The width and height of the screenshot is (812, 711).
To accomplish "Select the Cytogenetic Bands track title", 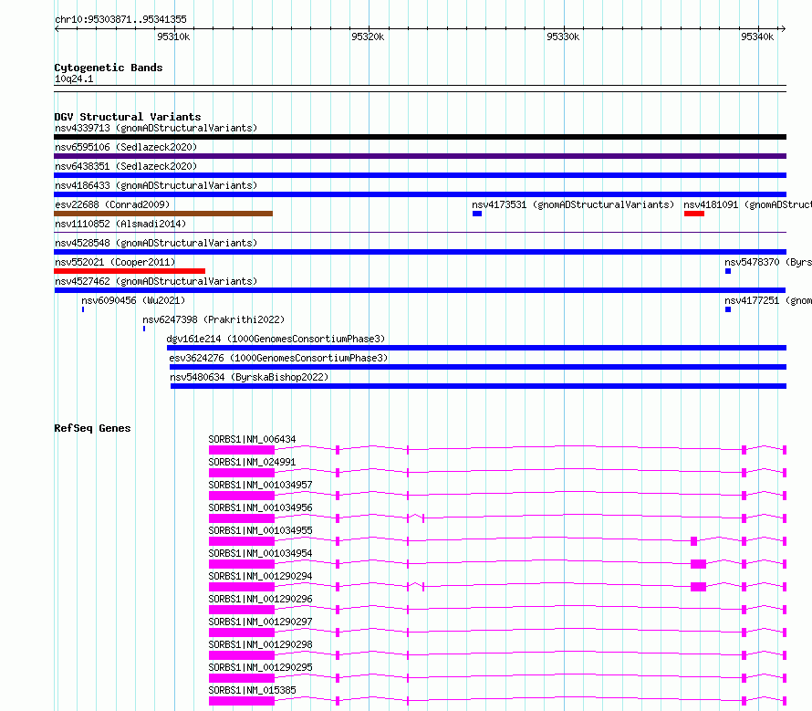I will 109,68.
